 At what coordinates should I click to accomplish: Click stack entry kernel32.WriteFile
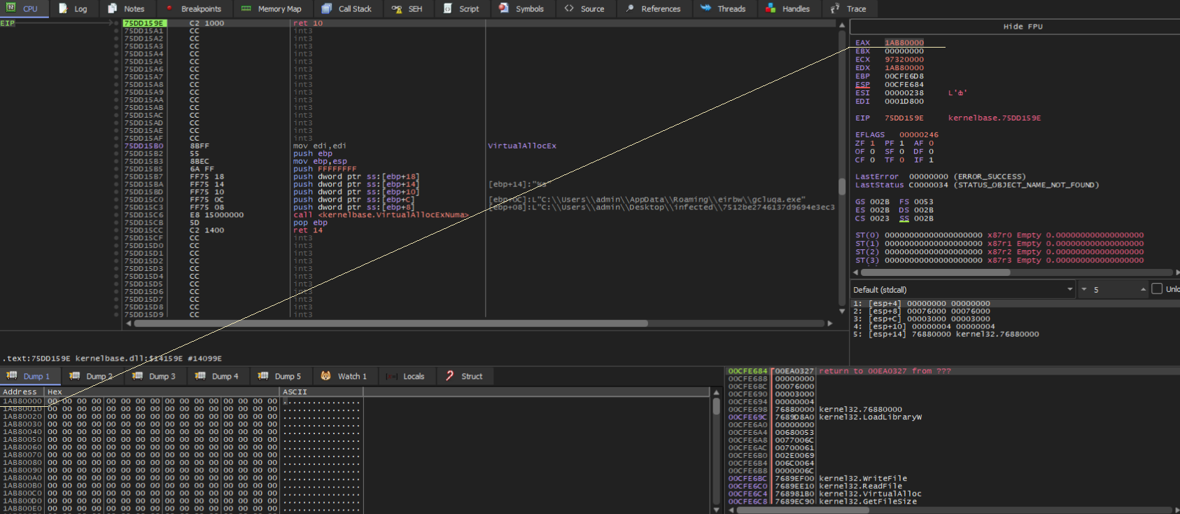click(x=863, y=479)
